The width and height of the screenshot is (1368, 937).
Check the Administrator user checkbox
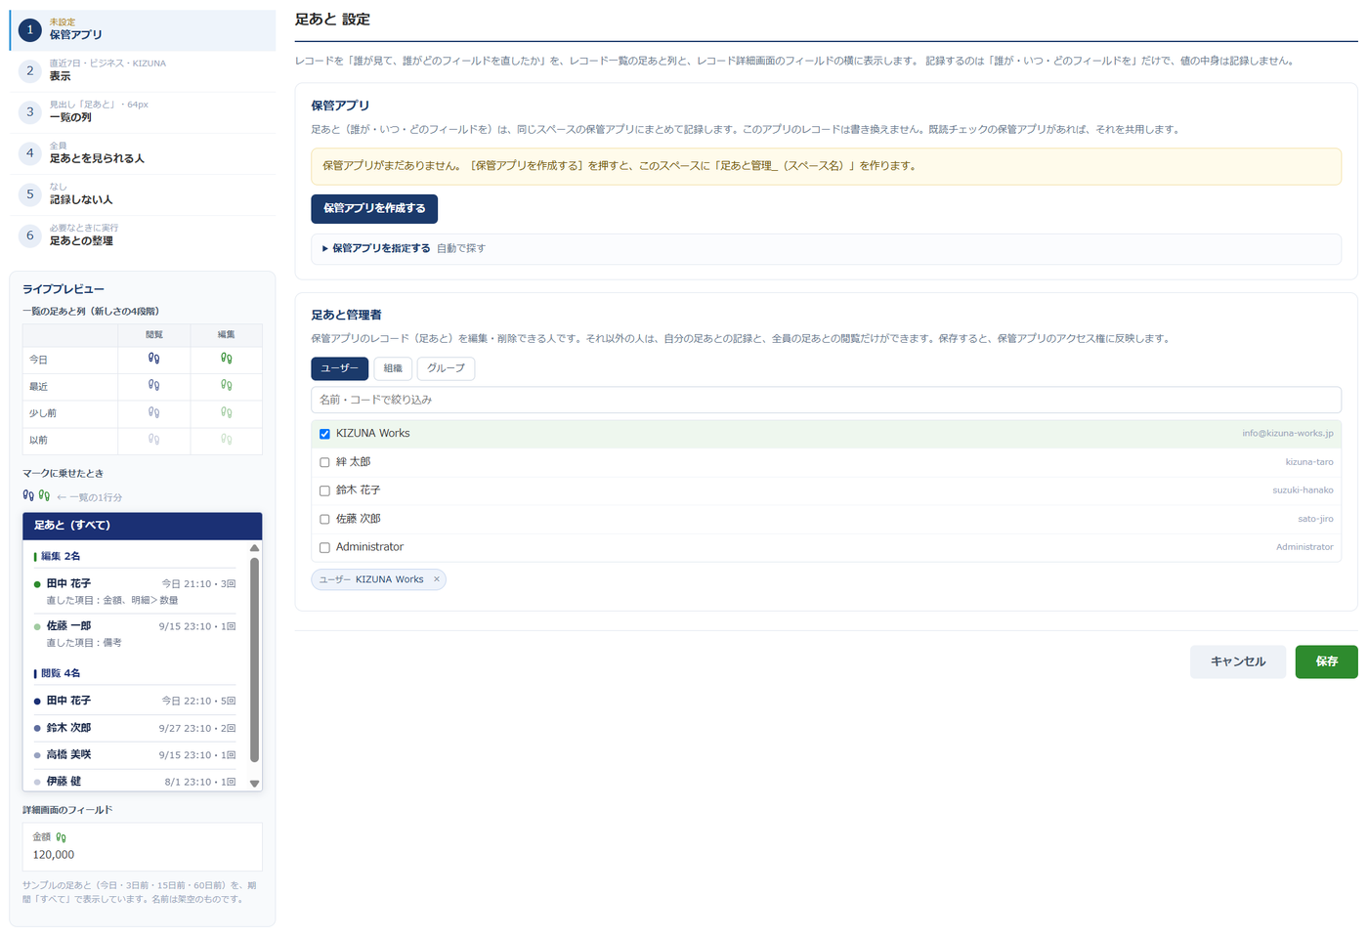324,547
